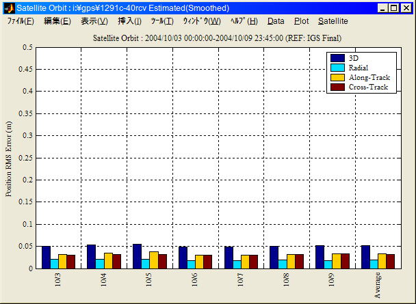Open the Data menu
416x304 pixels.
(276, 21)
